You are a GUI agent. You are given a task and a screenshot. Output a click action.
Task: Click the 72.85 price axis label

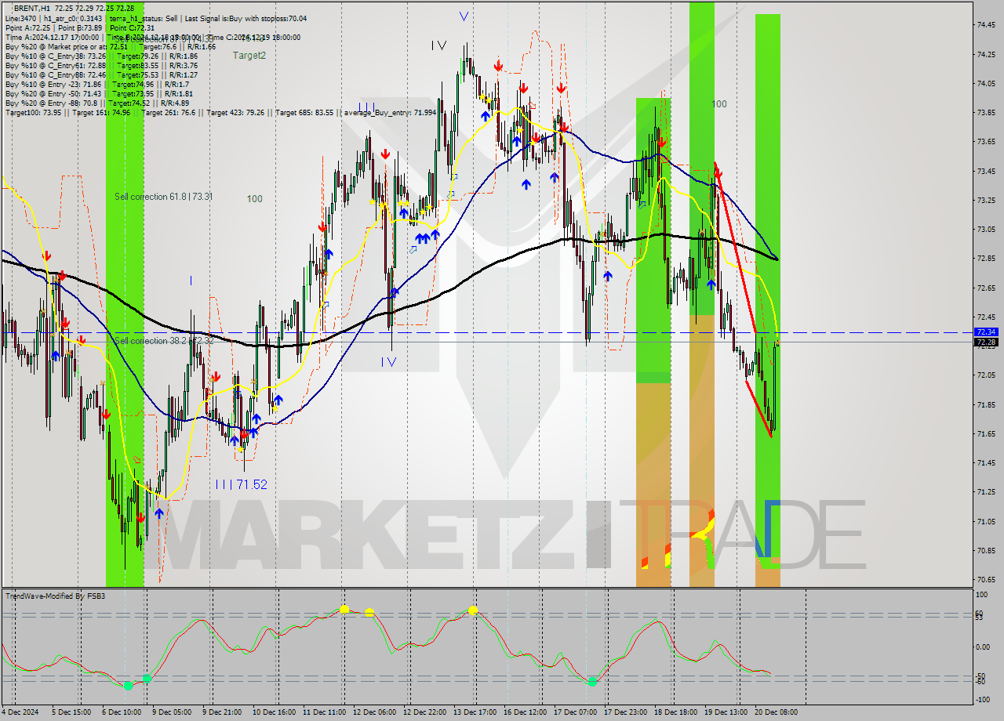pyautogui.click(x=987, y=259)
